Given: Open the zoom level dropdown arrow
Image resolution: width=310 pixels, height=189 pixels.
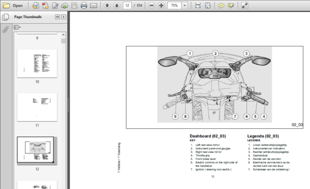Looking at the screenshot, I should [184, 6].
